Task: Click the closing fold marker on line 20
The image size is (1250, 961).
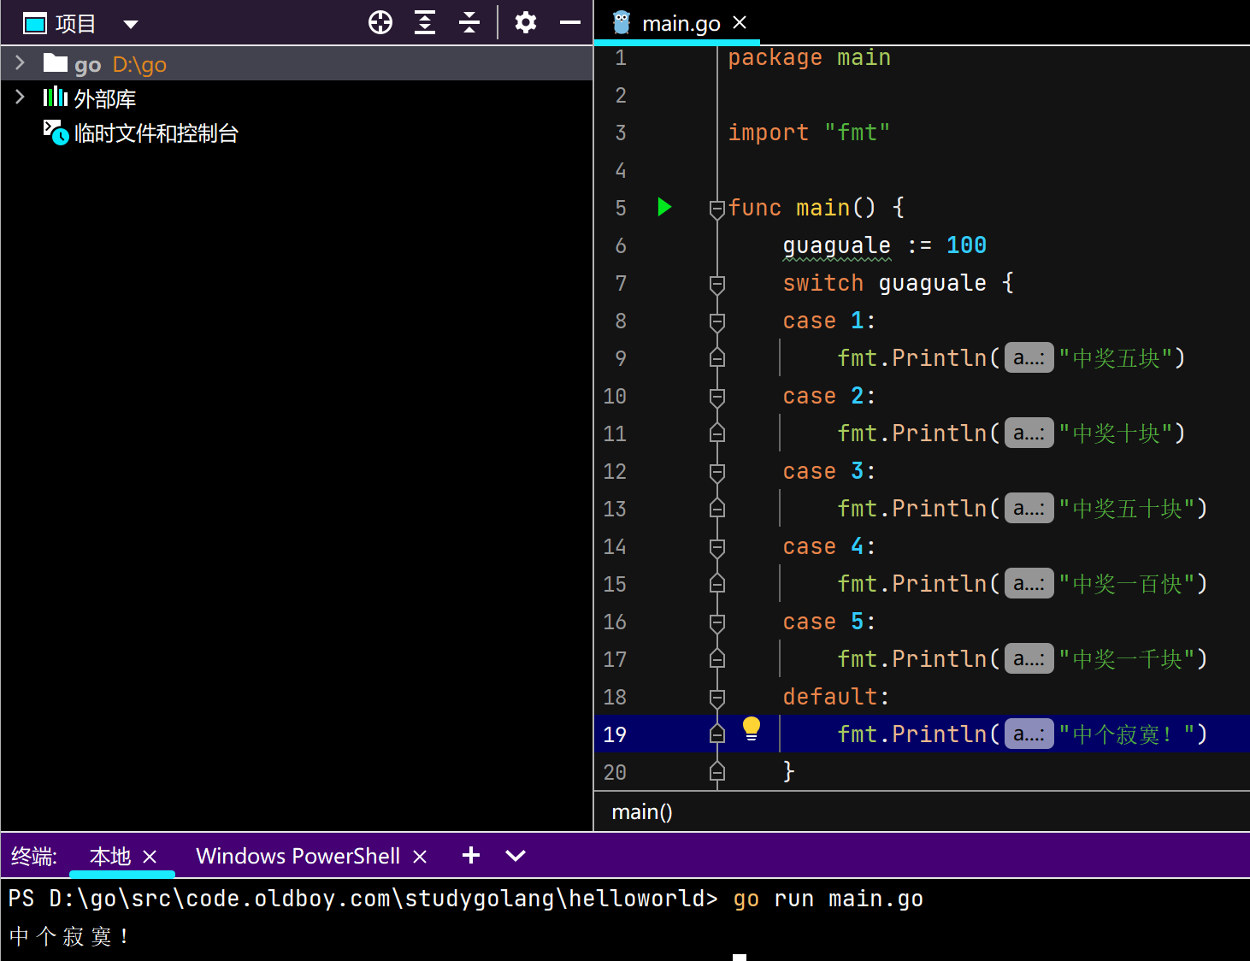Action: pyautogui.click(x=717, y=772)
